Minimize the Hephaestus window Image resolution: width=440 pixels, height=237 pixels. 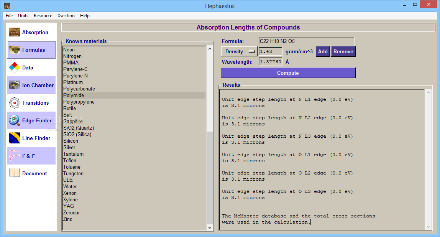pos(405,5)
